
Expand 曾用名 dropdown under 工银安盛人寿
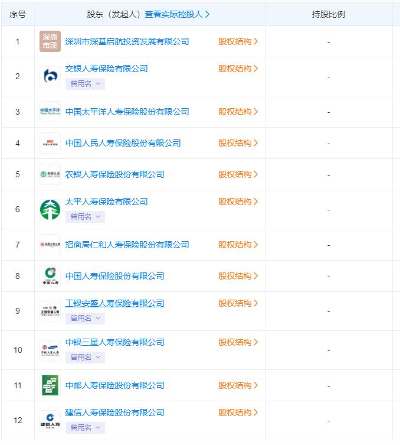point(85,319)
